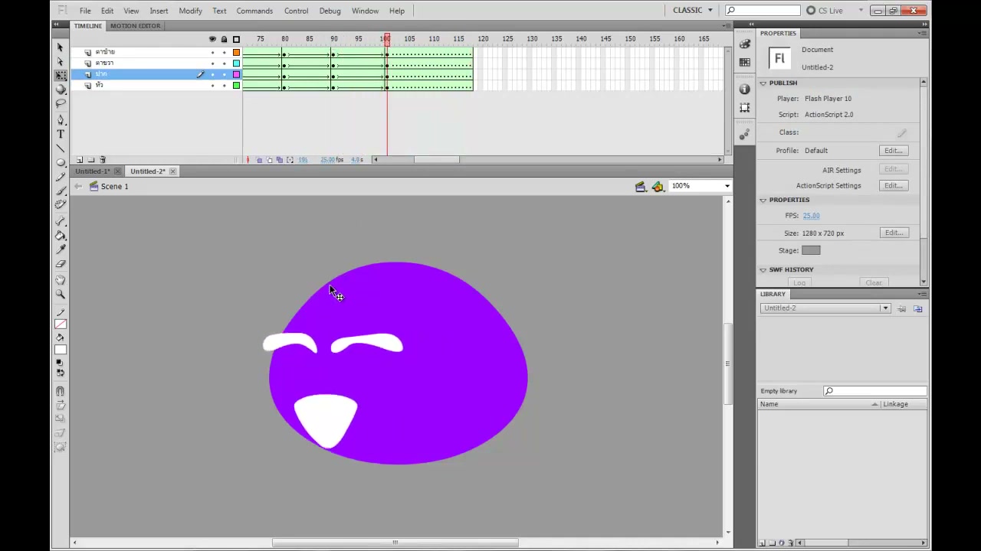Screen dimensions: 981x551
Task: Switch to the MOTION EDITOR tab
Action: (x=135, y=26)
